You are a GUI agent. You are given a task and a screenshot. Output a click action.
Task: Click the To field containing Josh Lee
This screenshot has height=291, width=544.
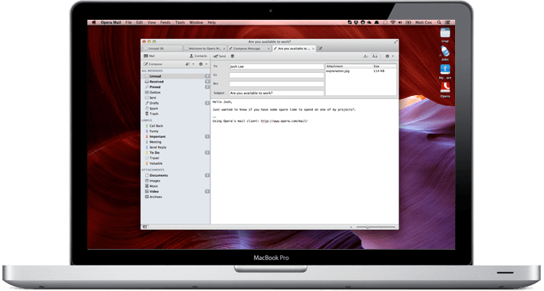[x=276, y=67]
